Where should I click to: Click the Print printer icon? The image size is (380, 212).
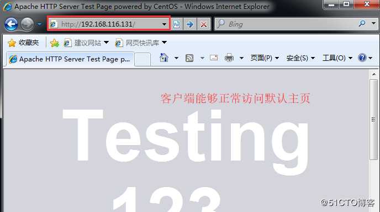click(x=229, y=58)
